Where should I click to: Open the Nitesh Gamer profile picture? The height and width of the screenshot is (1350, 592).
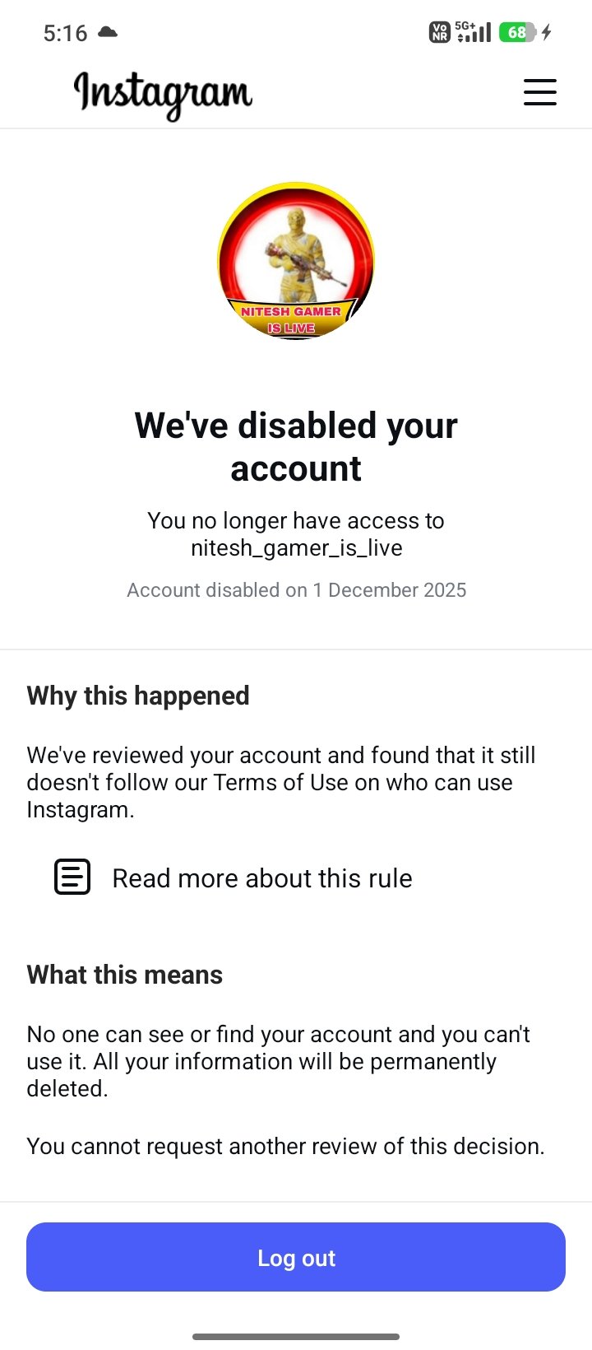coord(296,260)
